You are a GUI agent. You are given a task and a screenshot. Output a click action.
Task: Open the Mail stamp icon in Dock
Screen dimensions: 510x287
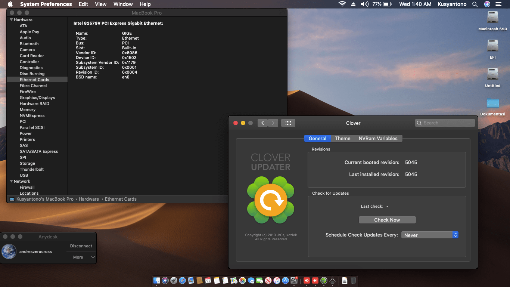(x=191, y=280)
